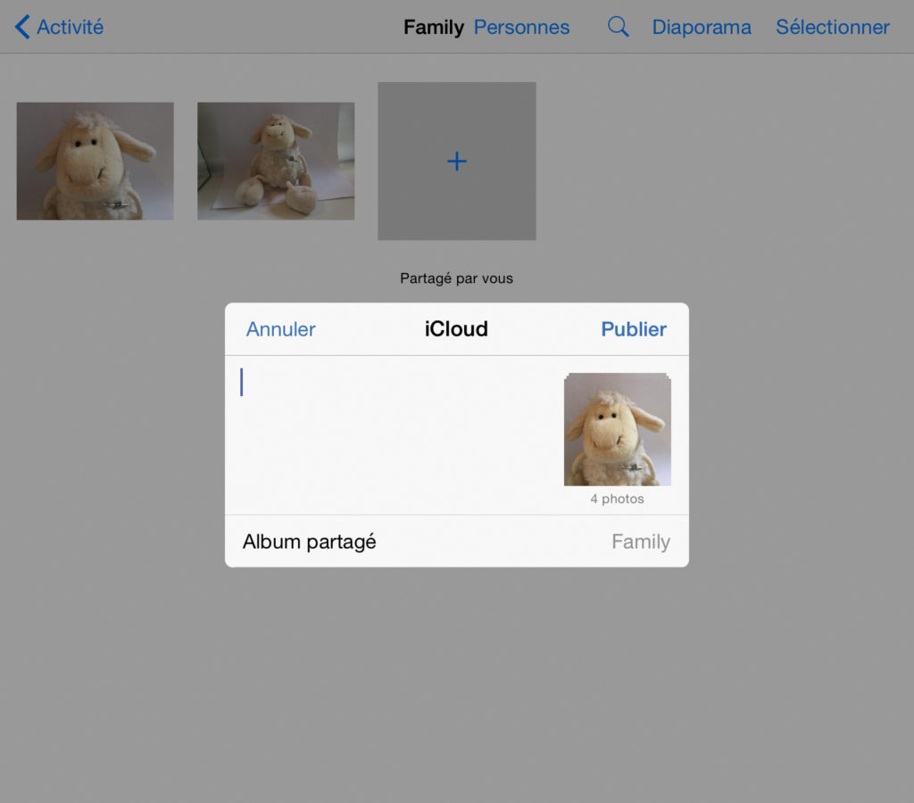Click the search magnifier icon
The width and height of the screenshot is (914, 803).
tap(618, 27)
